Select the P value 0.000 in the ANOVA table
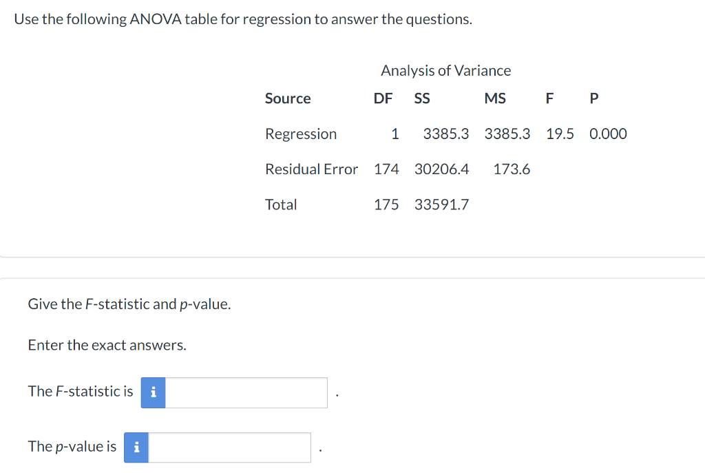705x473 pixels. click(x=608, y=134)
